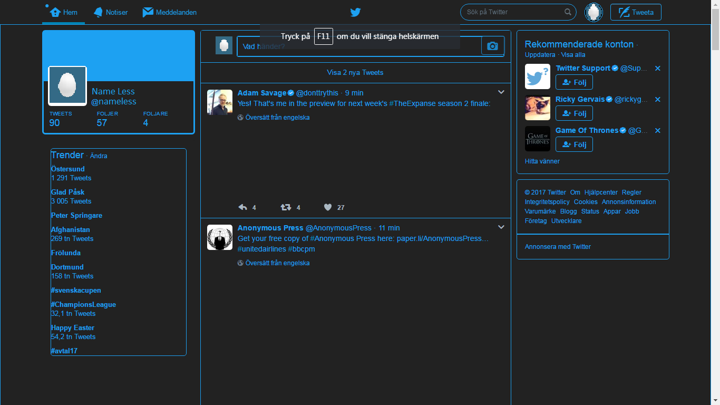This screenshot has height=405, width=720.
Task: Open Game Of Thrones avatar icon
Action: point(538,139)
